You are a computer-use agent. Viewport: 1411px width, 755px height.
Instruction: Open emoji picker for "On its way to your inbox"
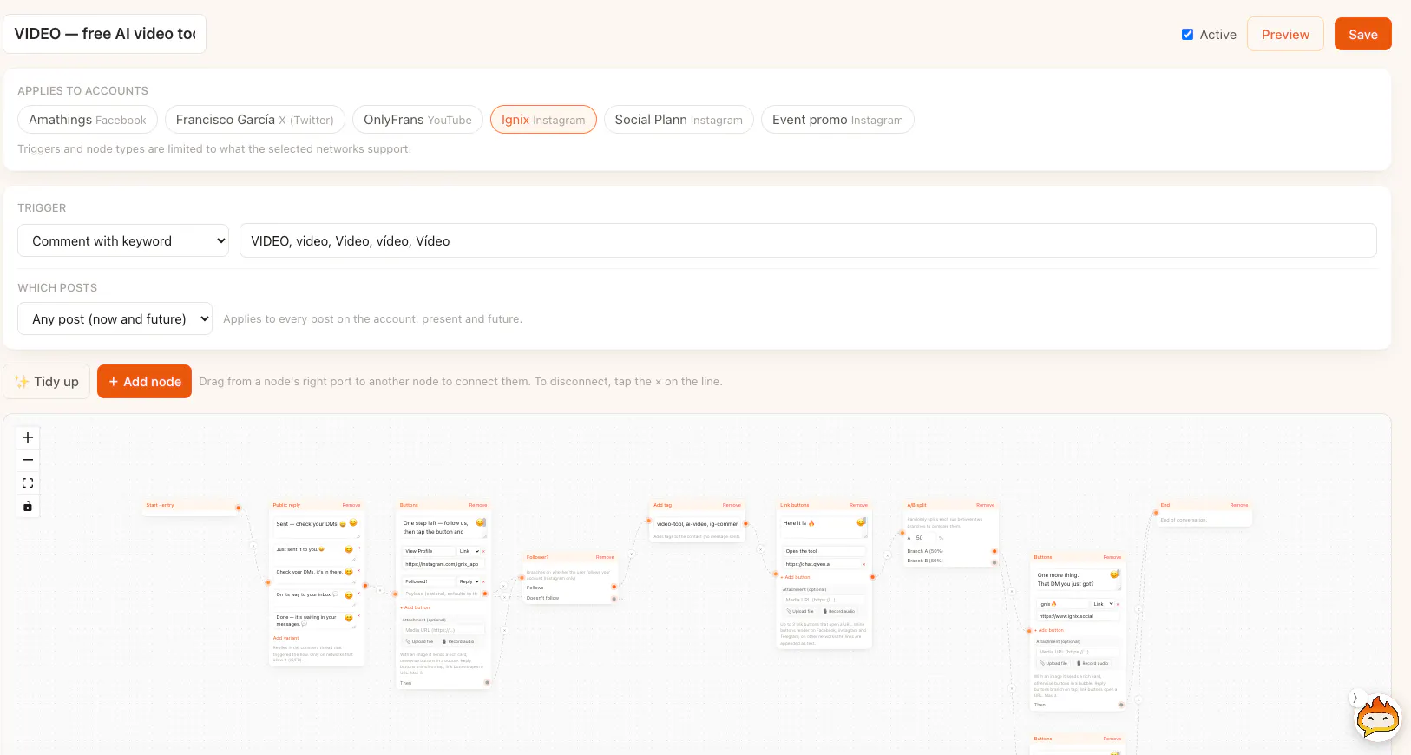[x=349, y=595]
